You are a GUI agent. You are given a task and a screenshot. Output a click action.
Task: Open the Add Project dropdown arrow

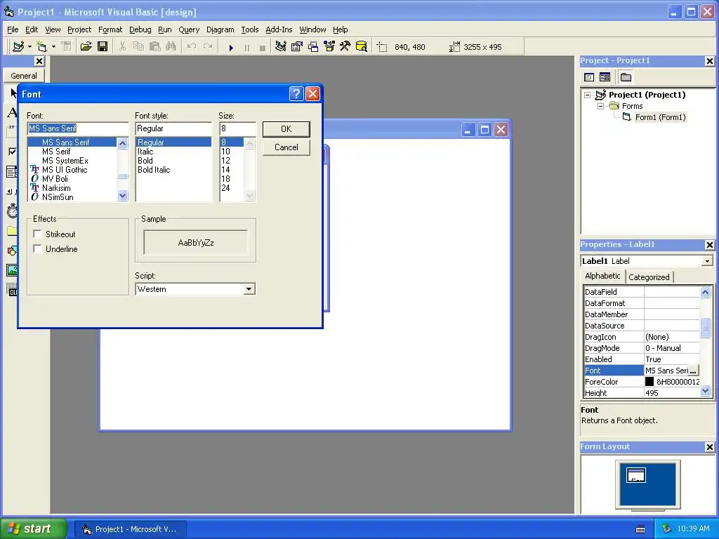(29, 47)
